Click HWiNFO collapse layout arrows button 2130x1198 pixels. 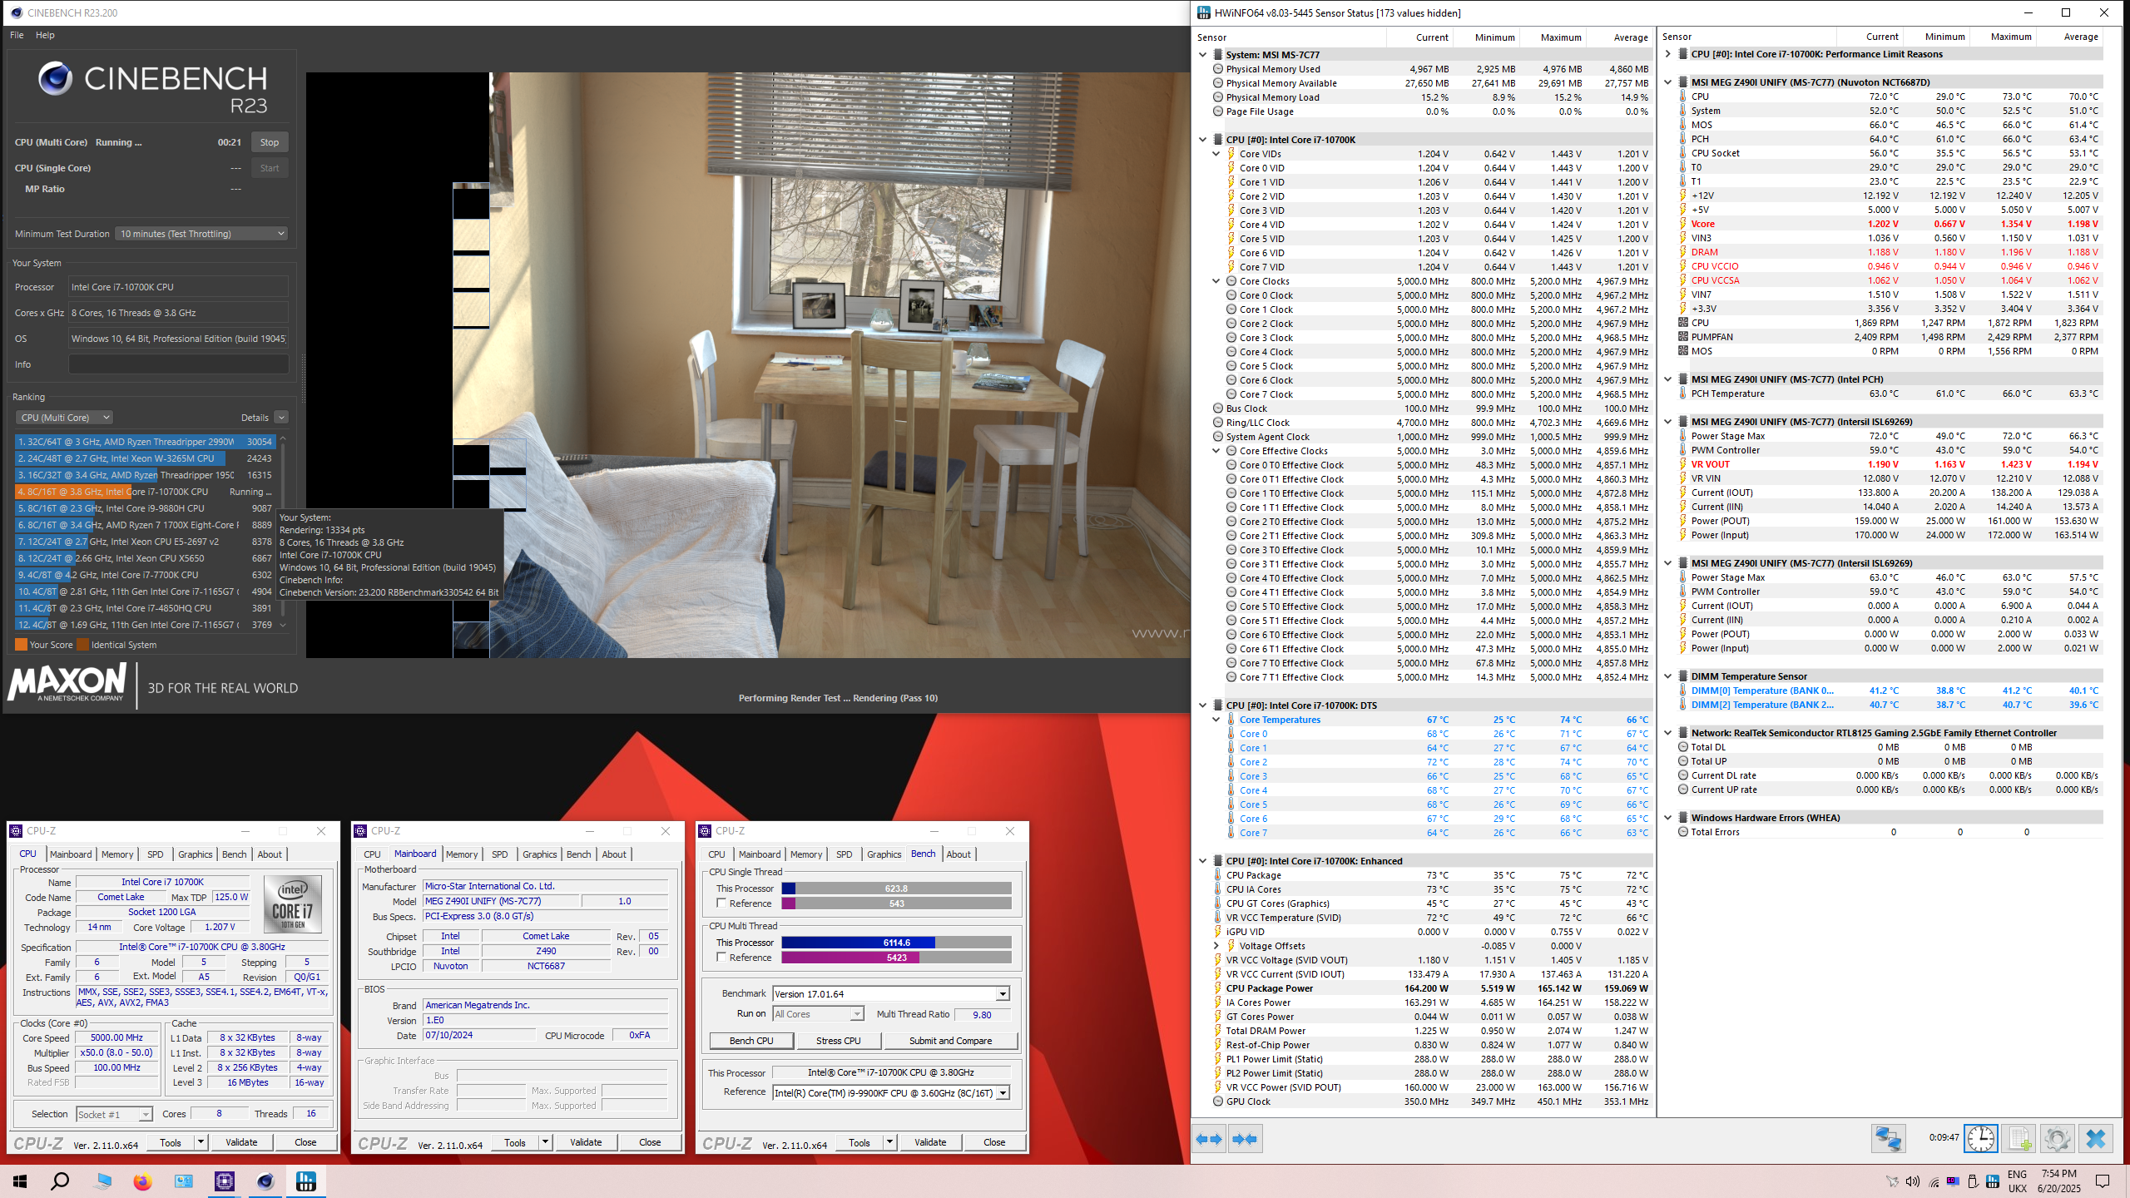click(x=1245, y=1139)
